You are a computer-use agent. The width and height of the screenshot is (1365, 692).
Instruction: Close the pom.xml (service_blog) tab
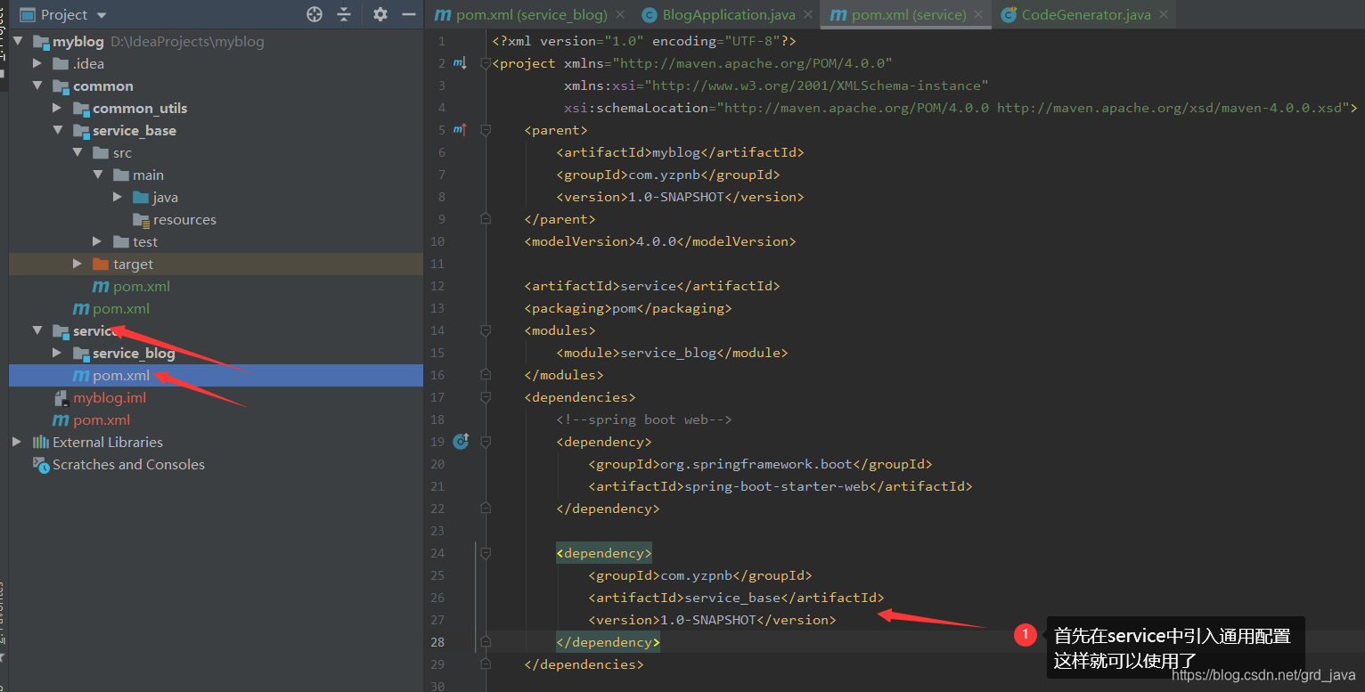point(621,15)
